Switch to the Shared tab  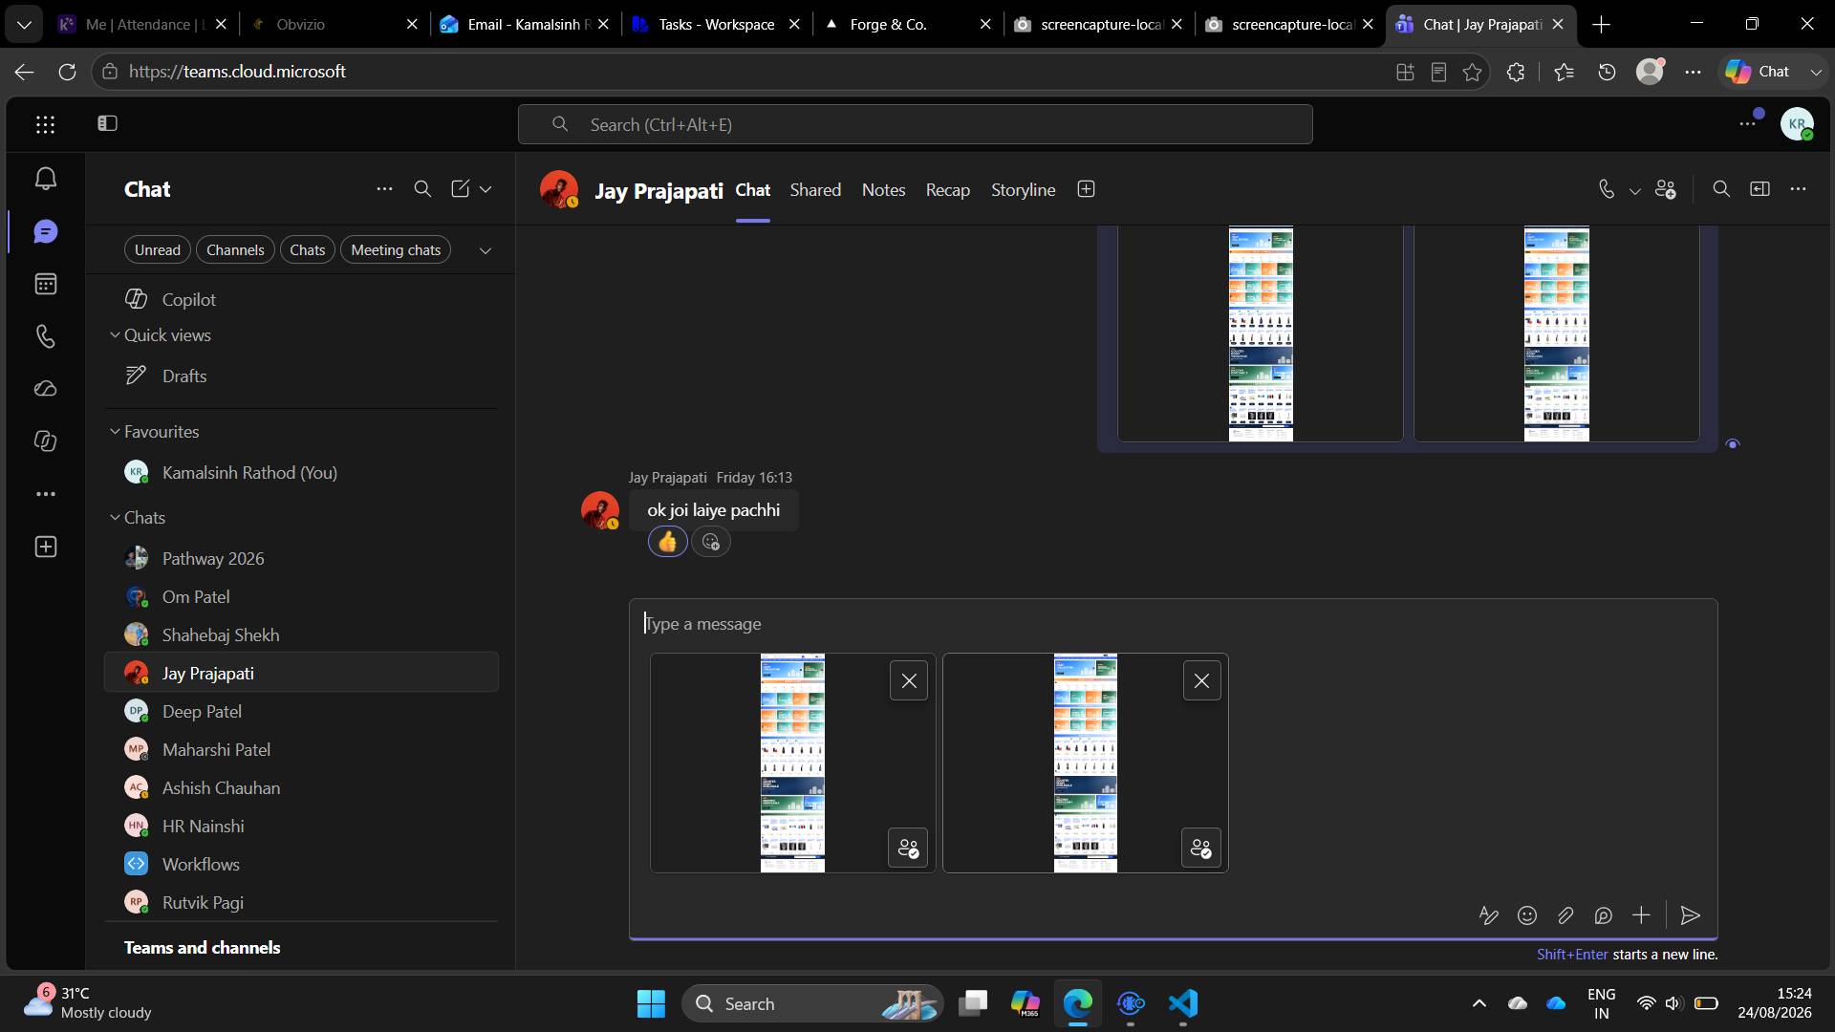click(815, 189)
